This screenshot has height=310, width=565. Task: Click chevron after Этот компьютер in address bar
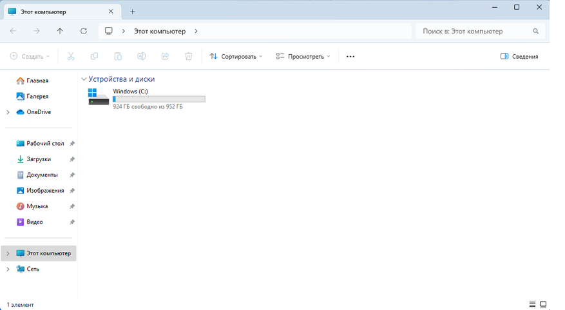point(196,31)
